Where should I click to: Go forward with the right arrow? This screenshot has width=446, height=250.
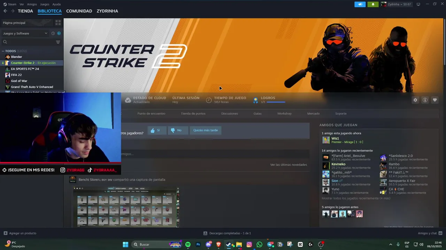(x=13, y=11)
